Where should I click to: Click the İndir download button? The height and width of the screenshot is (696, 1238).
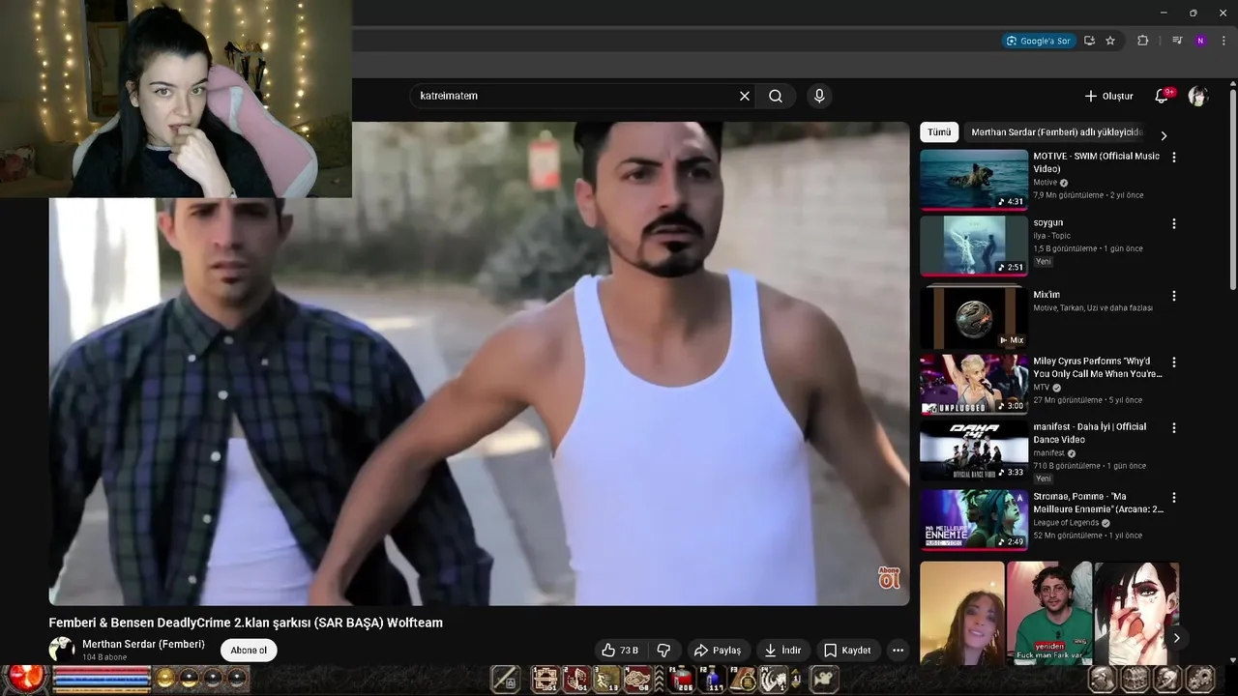tap(782, 651)
